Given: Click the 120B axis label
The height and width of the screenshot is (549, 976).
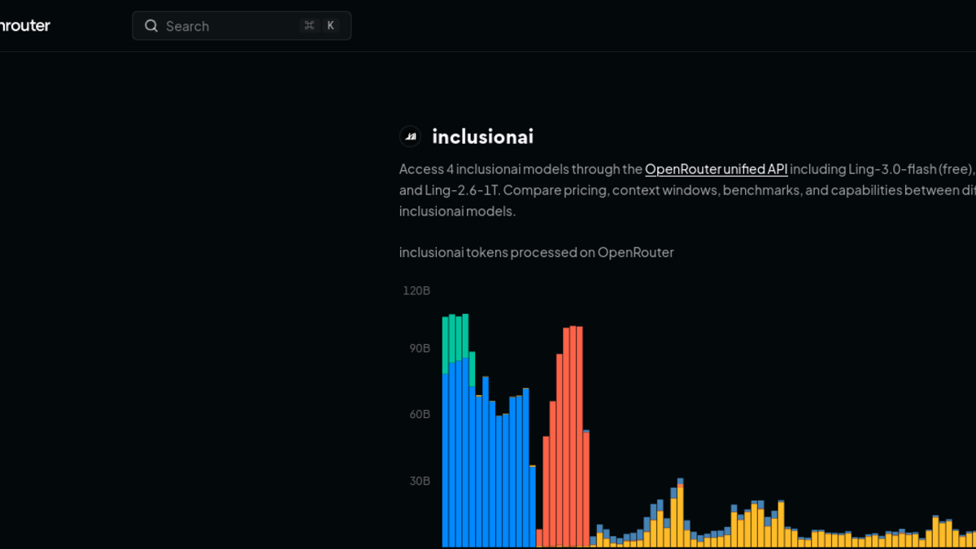Looking at the screenshot, I should click(416, 290).
